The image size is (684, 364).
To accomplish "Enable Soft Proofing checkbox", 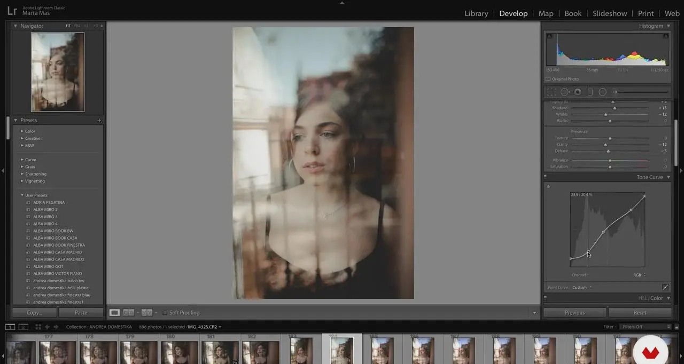I will point(165,313).
